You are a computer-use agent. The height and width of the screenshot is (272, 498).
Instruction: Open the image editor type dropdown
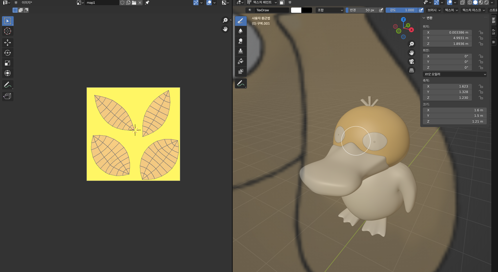click(x=7, y=3)
